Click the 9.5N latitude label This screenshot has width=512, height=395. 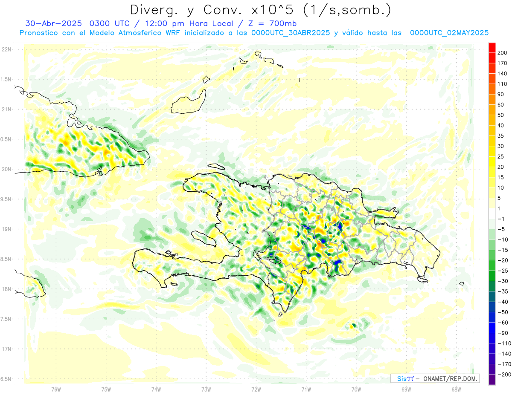click(6, 199)
